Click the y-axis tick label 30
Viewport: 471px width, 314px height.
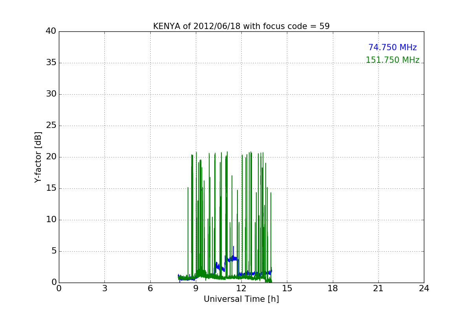51,94
